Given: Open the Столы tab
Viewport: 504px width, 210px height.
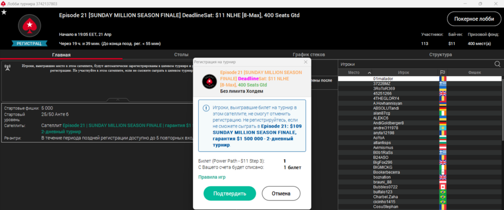Looking at the screenshot, I should pos(181,54).
